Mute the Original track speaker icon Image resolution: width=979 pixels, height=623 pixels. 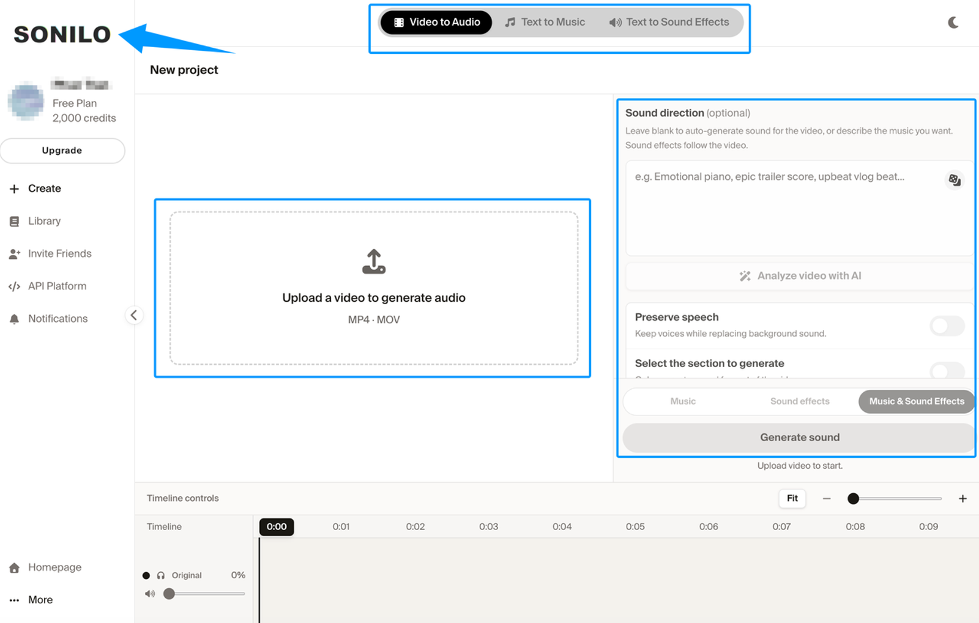[150, 594]
